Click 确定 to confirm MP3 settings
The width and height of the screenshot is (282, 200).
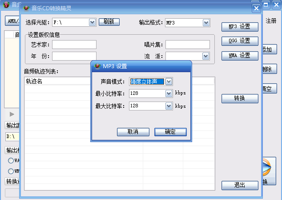(170, 132)
